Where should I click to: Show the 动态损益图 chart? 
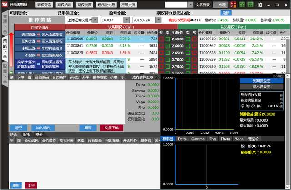(261, 87)
